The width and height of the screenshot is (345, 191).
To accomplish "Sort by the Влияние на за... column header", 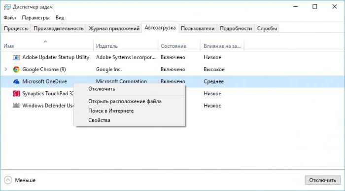I will click(222, 46).
